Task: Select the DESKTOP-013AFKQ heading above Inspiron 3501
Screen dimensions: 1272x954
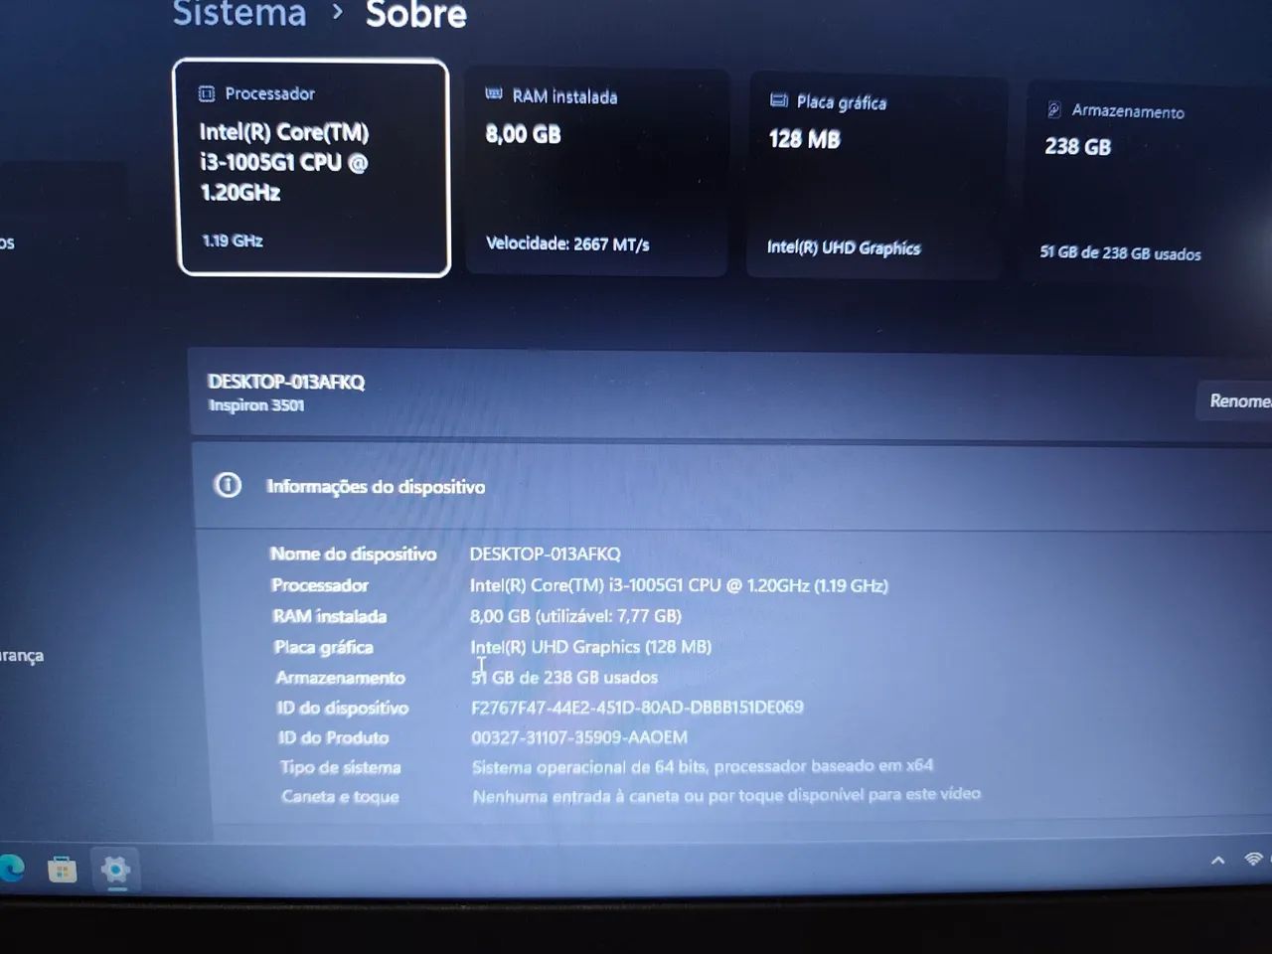Action: pyautogui.click(x=286, y=382)
